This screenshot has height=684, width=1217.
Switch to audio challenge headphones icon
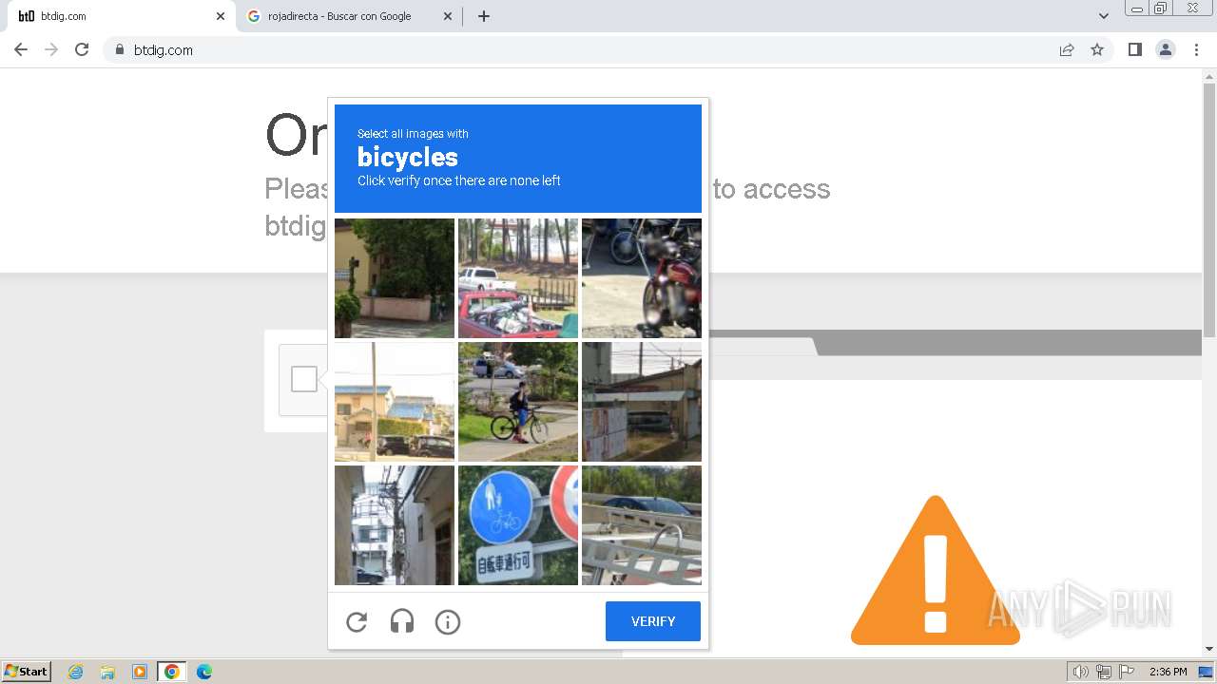point(402,621)
